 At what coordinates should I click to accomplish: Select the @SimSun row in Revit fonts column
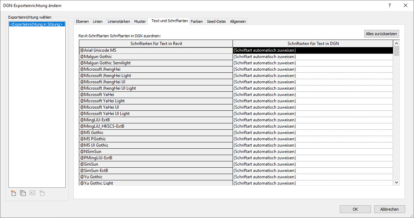[156, 164]
